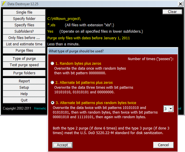Clear the output panel with Clear button
Image resolution: width=185 pixels, height=152 pixels.
click(x=172, y=12)
